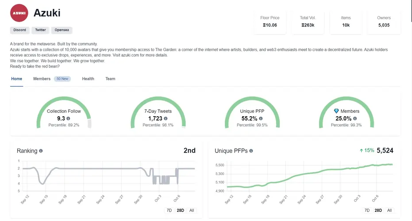Click the green up-arrow 15% indicator
The image size is (412, 221).
[367, 150]
